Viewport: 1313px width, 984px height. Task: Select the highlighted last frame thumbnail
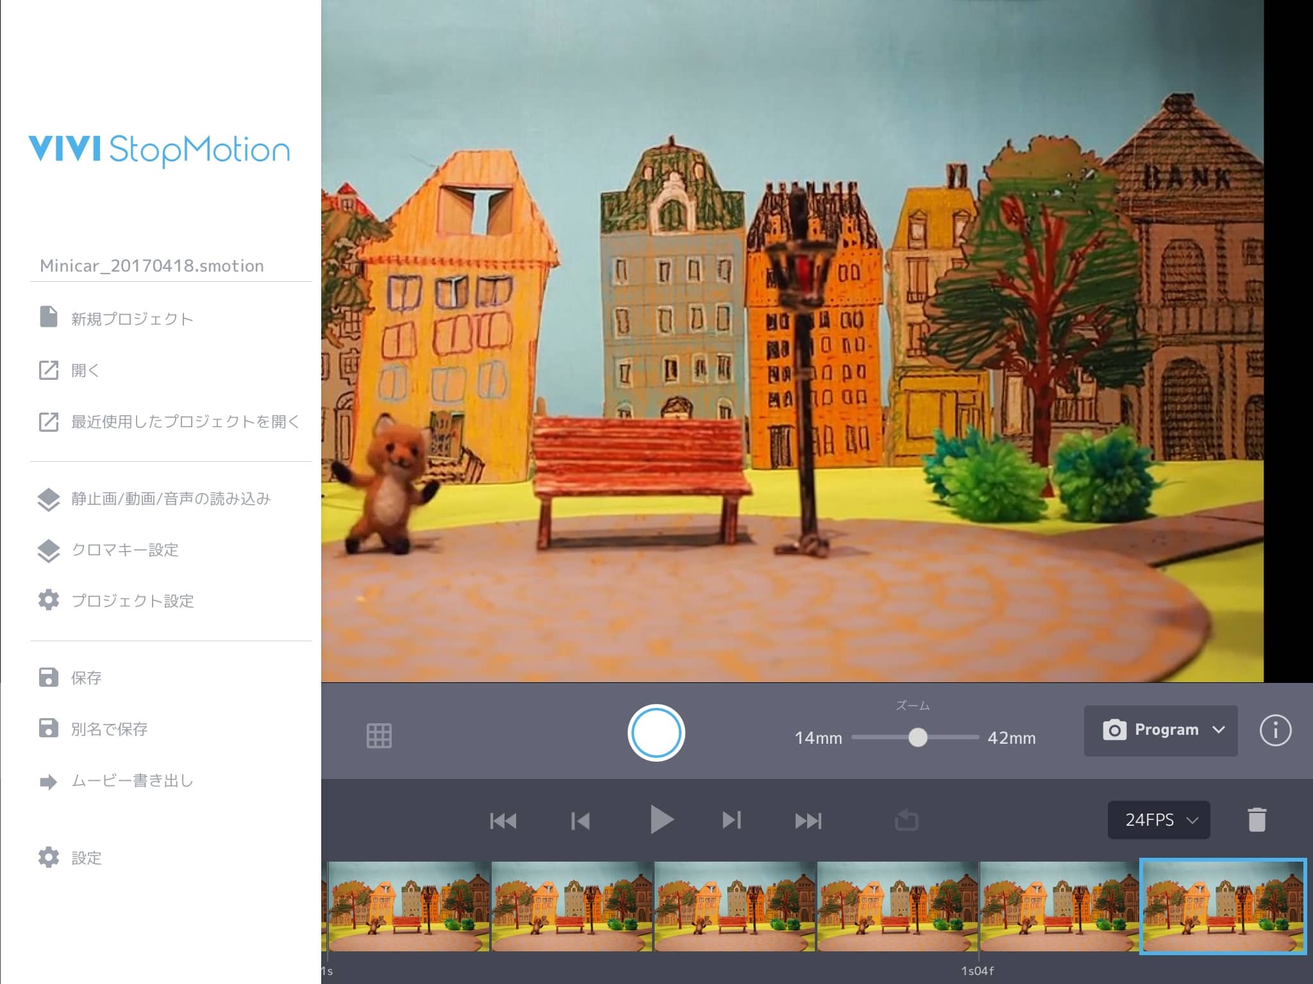[1223, 906]
